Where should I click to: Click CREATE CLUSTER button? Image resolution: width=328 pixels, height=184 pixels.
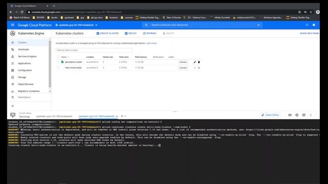point(107,33)
